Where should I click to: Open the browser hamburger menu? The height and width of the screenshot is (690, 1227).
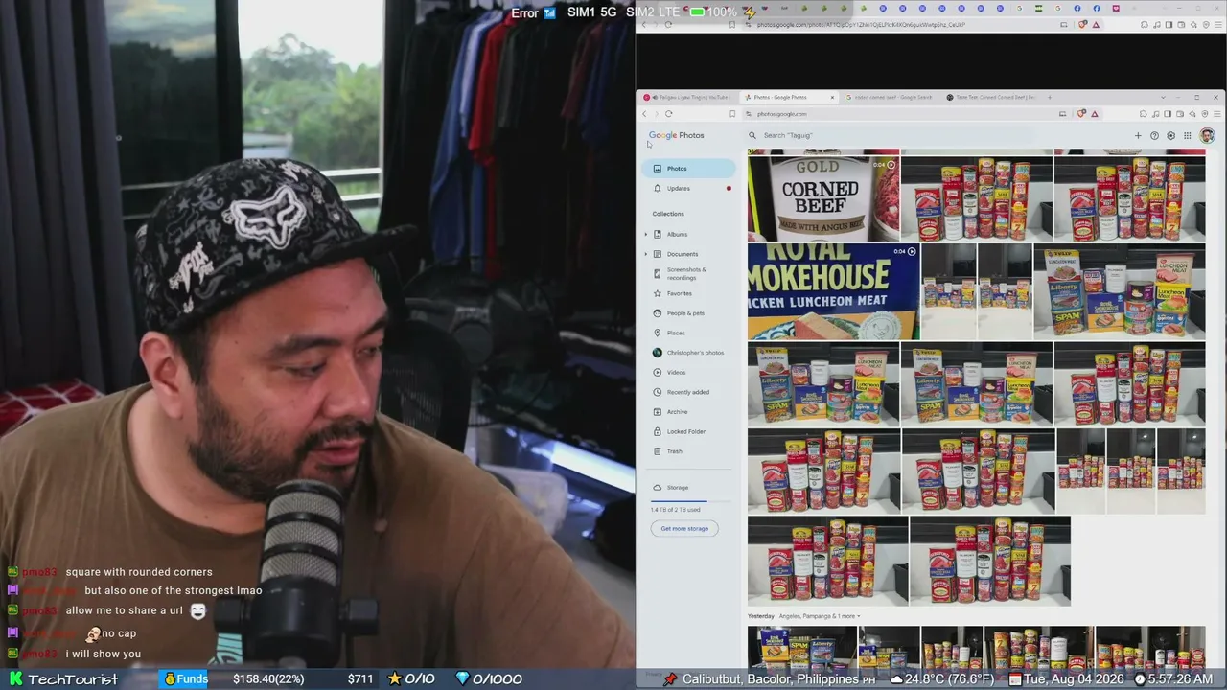pyautogui.click(x=1216, y=114)
